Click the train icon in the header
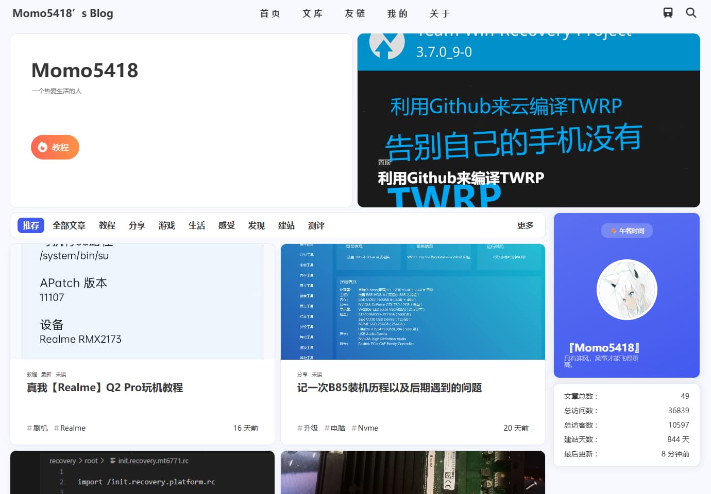The width and height of the screenshot is (711, 494). (668, 13)
